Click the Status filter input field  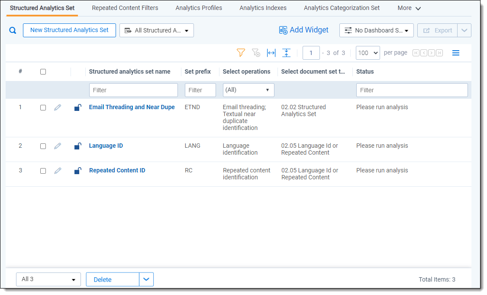tap(412, 90)
